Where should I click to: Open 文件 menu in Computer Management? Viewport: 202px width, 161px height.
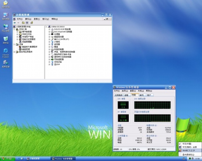(x=19, y=19)
